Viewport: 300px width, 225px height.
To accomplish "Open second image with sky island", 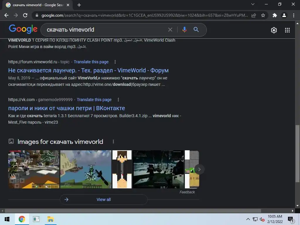I will point(86,169).
